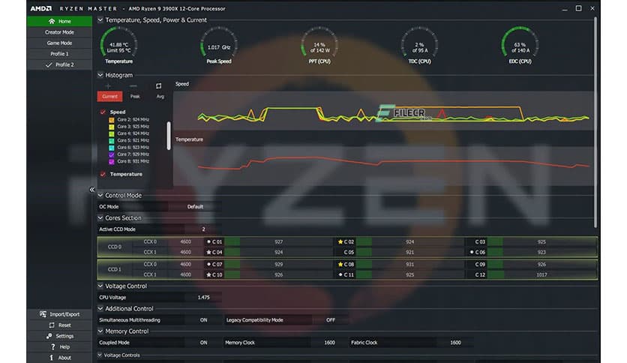The width and height of the screenshot is (627, 363).
Task: Click the TDC (CPU) gauge
Action: [419, 45]
